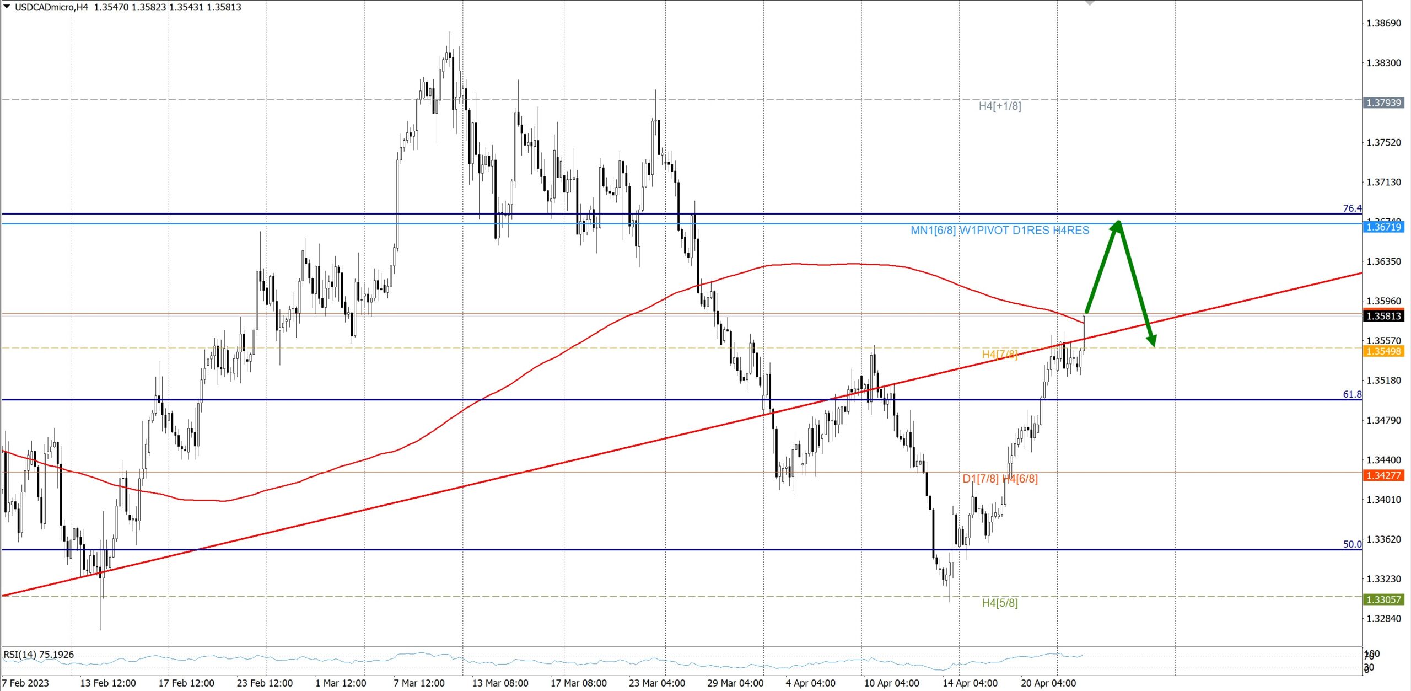Viewport: 1411px width, 691px height.
Task: Click the dropdown triangle beside USDCADmicro,H4
Action: (7, 7)
